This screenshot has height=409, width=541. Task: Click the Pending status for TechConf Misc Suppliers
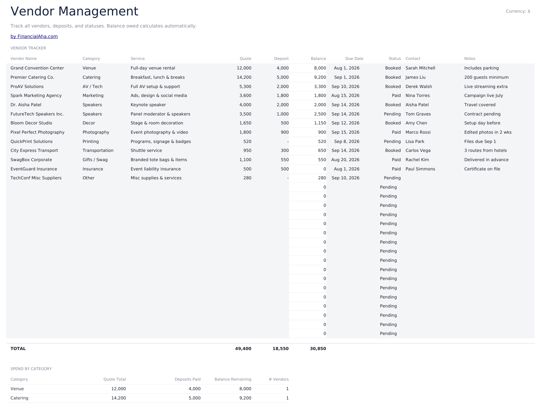coord(392,178)
